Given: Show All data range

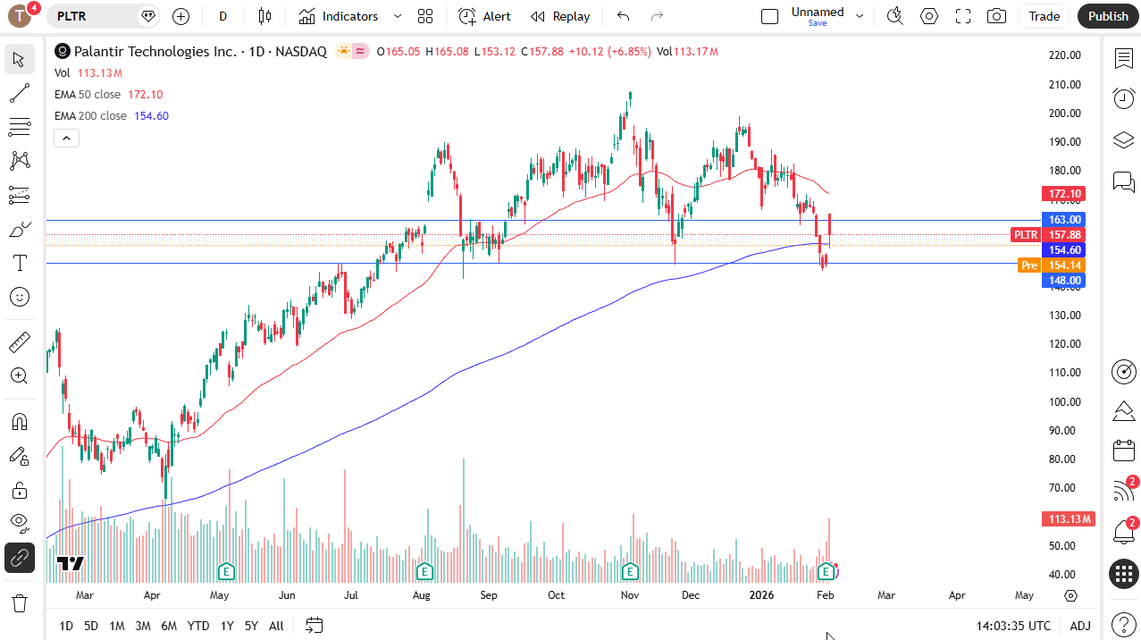Looking at the screenshot, I should click(x=276, y=626).
